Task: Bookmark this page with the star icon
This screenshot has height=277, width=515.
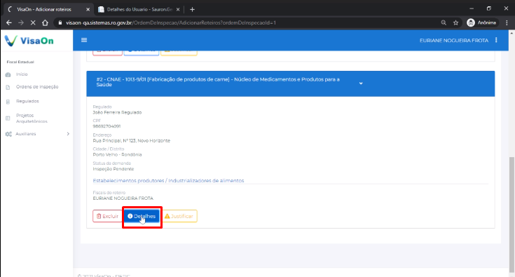Action: 455,22
